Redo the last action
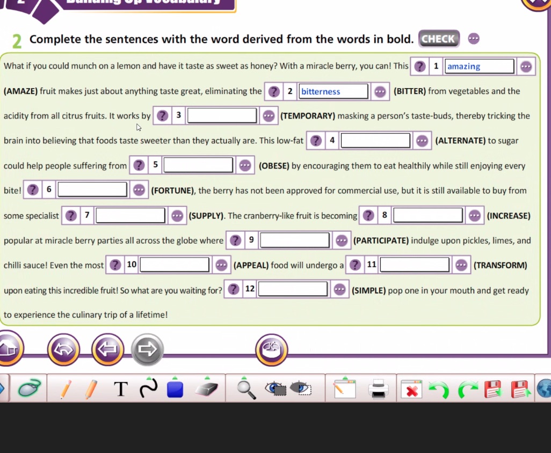551x453 pixels. 468,390
